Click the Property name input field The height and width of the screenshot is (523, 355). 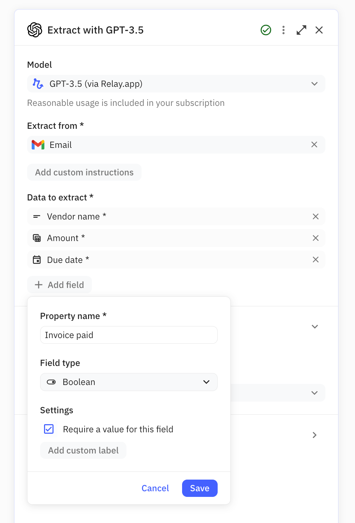point(129,335)
